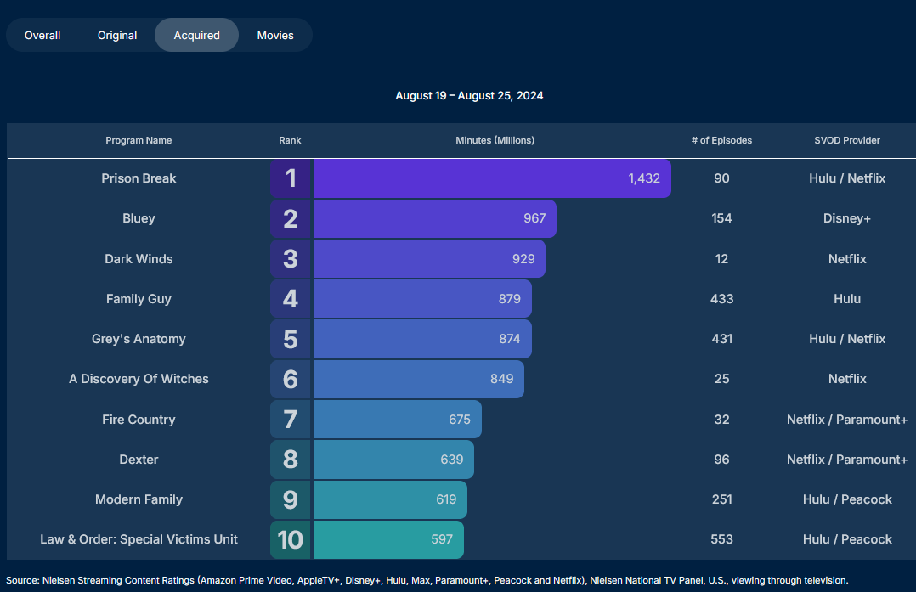This screenshot has height=592, width=916.
Task: Switch to the Movies tab
Action: (x=275, y=36)
